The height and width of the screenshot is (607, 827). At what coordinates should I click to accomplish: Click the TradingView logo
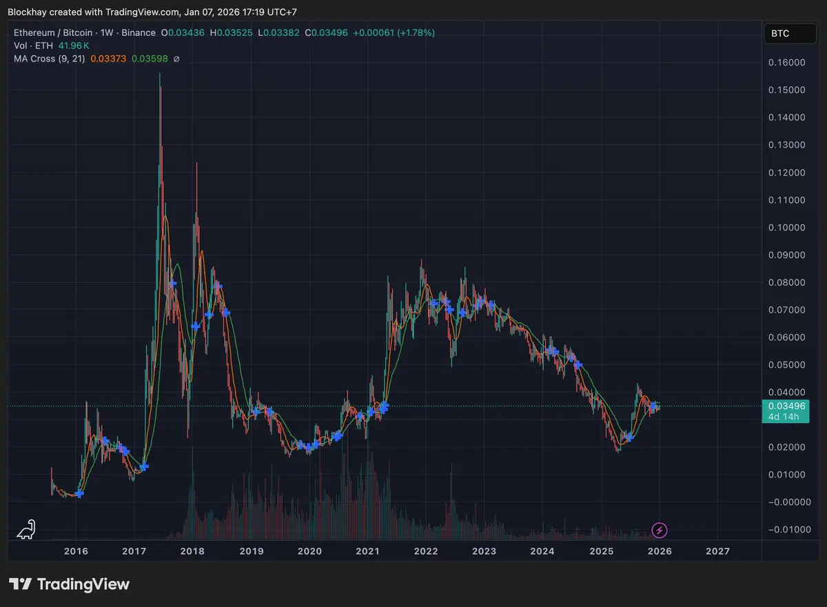69,584
